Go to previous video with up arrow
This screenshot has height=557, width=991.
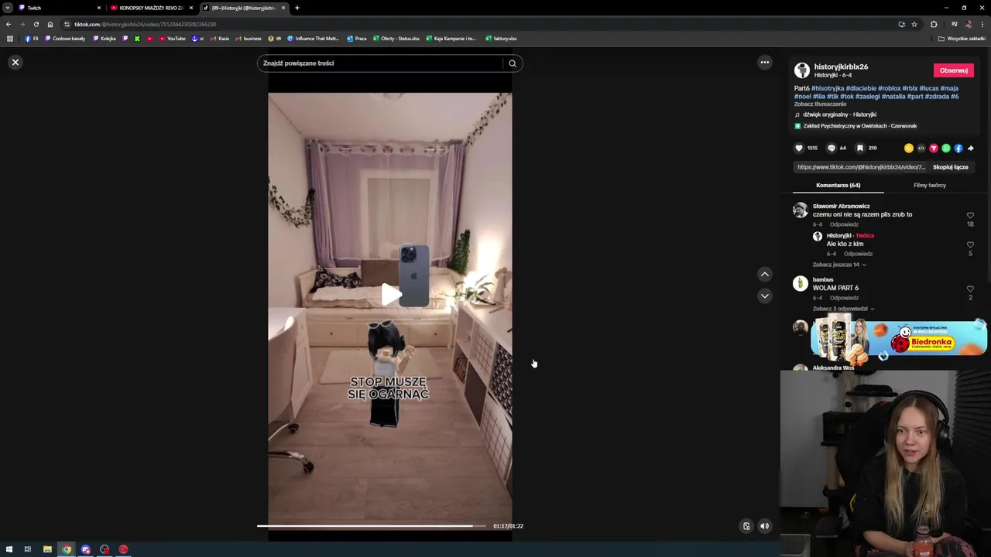(x=764, y=274)
